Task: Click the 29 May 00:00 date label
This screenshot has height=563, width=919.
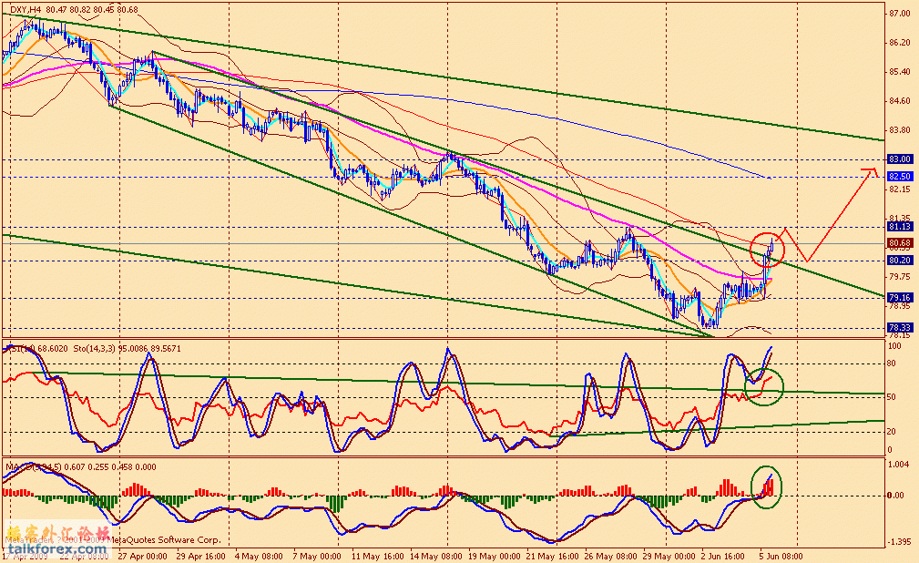Action: [669, 556]
